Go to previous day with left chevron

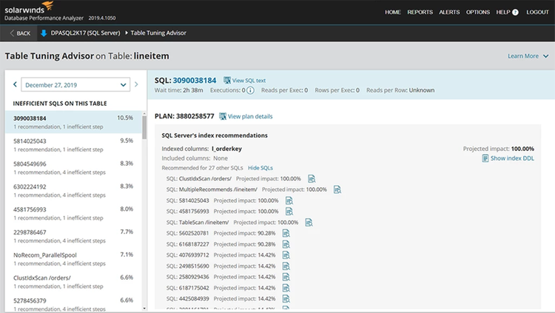point(15,84)
